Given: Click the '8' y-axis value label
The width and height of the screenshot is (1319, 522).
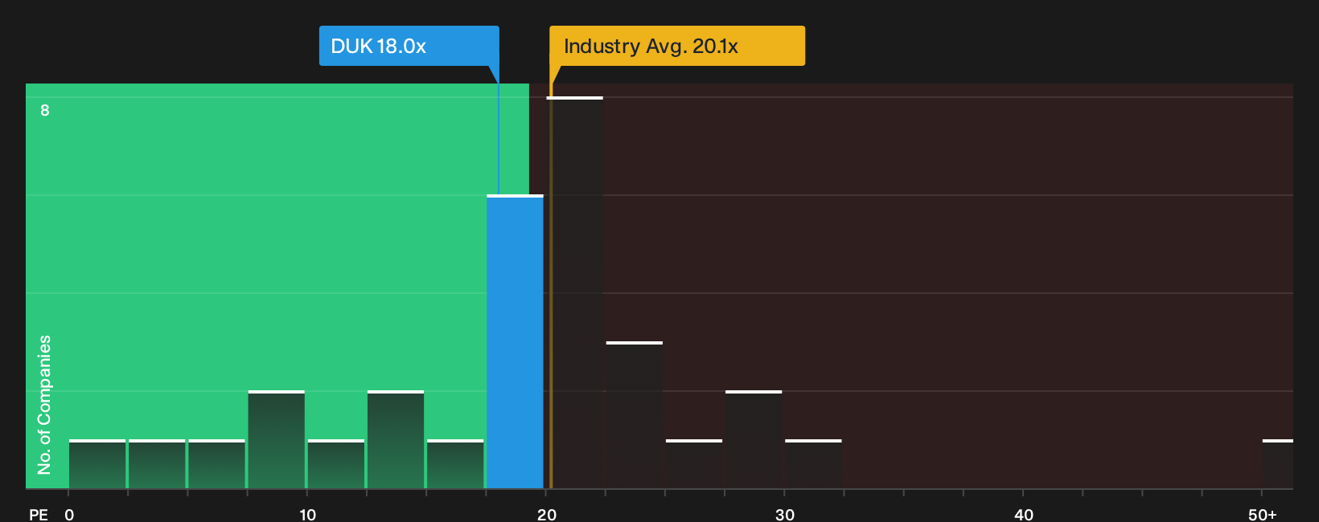Looking at the screenshot, I should coord(45,110).
